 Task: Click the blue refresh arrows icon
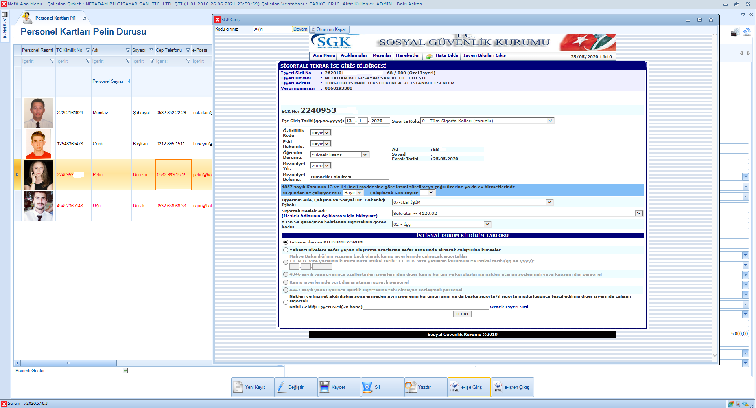(747, 32)
